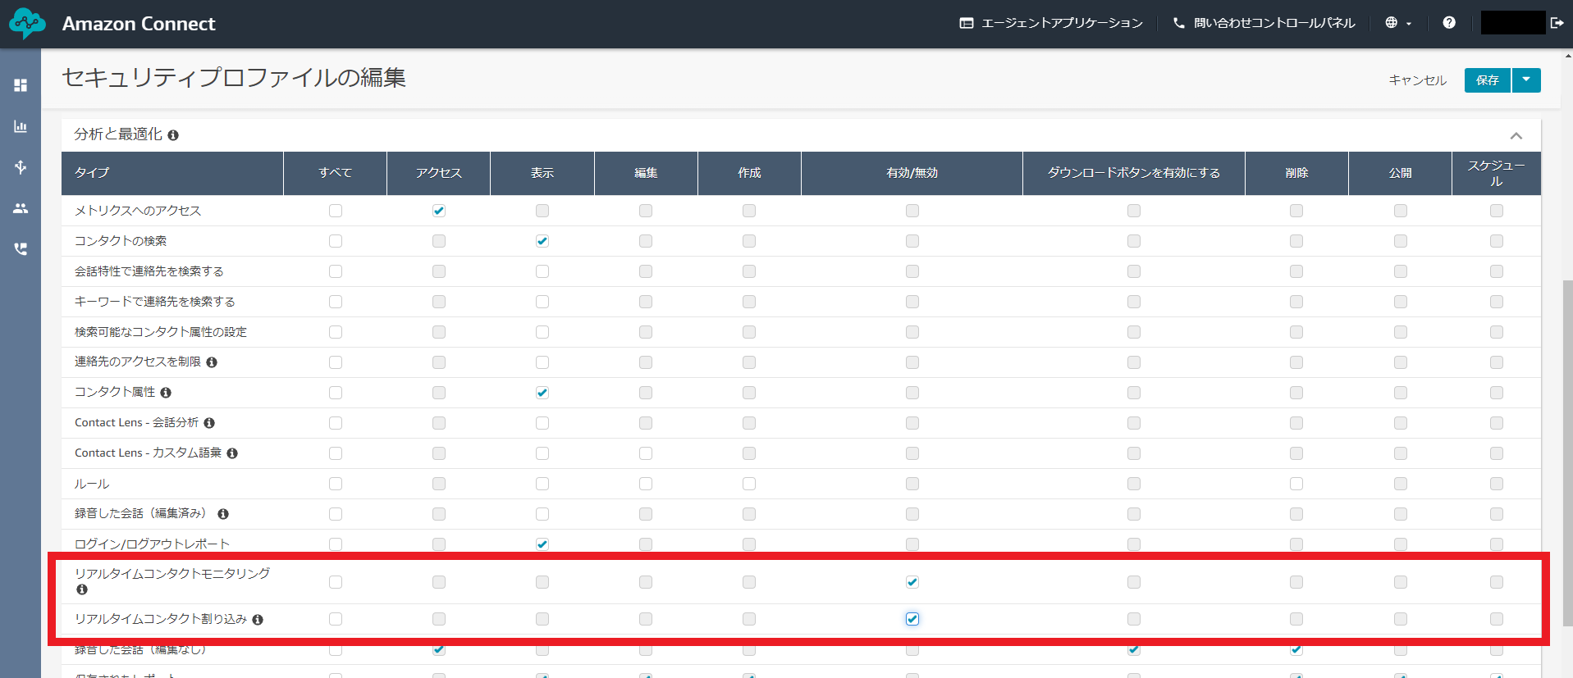Open 問い合わせコントロールパネル link in header
This screenshot has height=678, width=1573.
[x=1264, y=23]
